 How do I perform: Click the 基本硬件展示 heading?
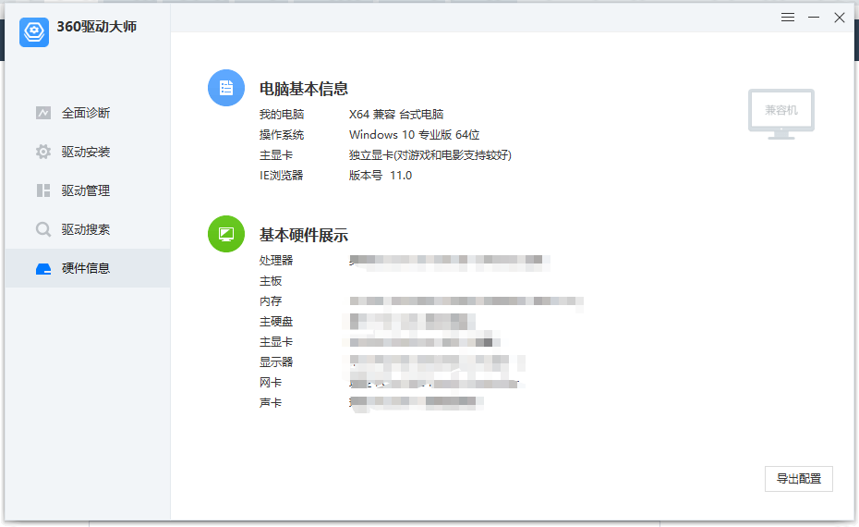[304, 235]
